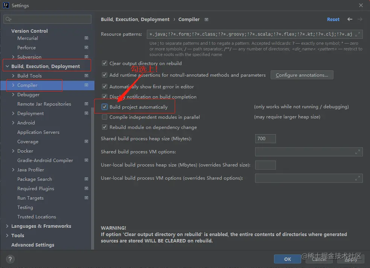This screenshot has height=268, width=370.
Task: Toggle Automatically show first error in editor
Action: [105, 86]
